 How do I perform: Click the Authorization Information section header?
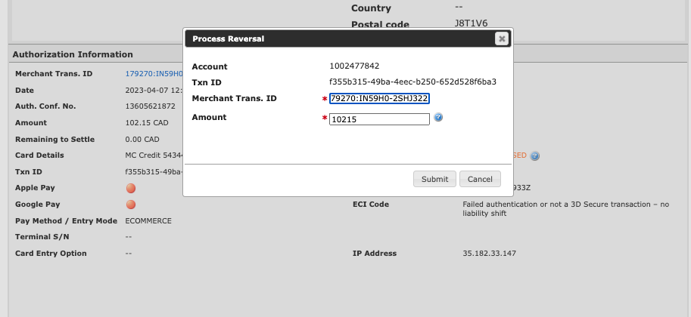pyautogui.click(x=73, y=54)
